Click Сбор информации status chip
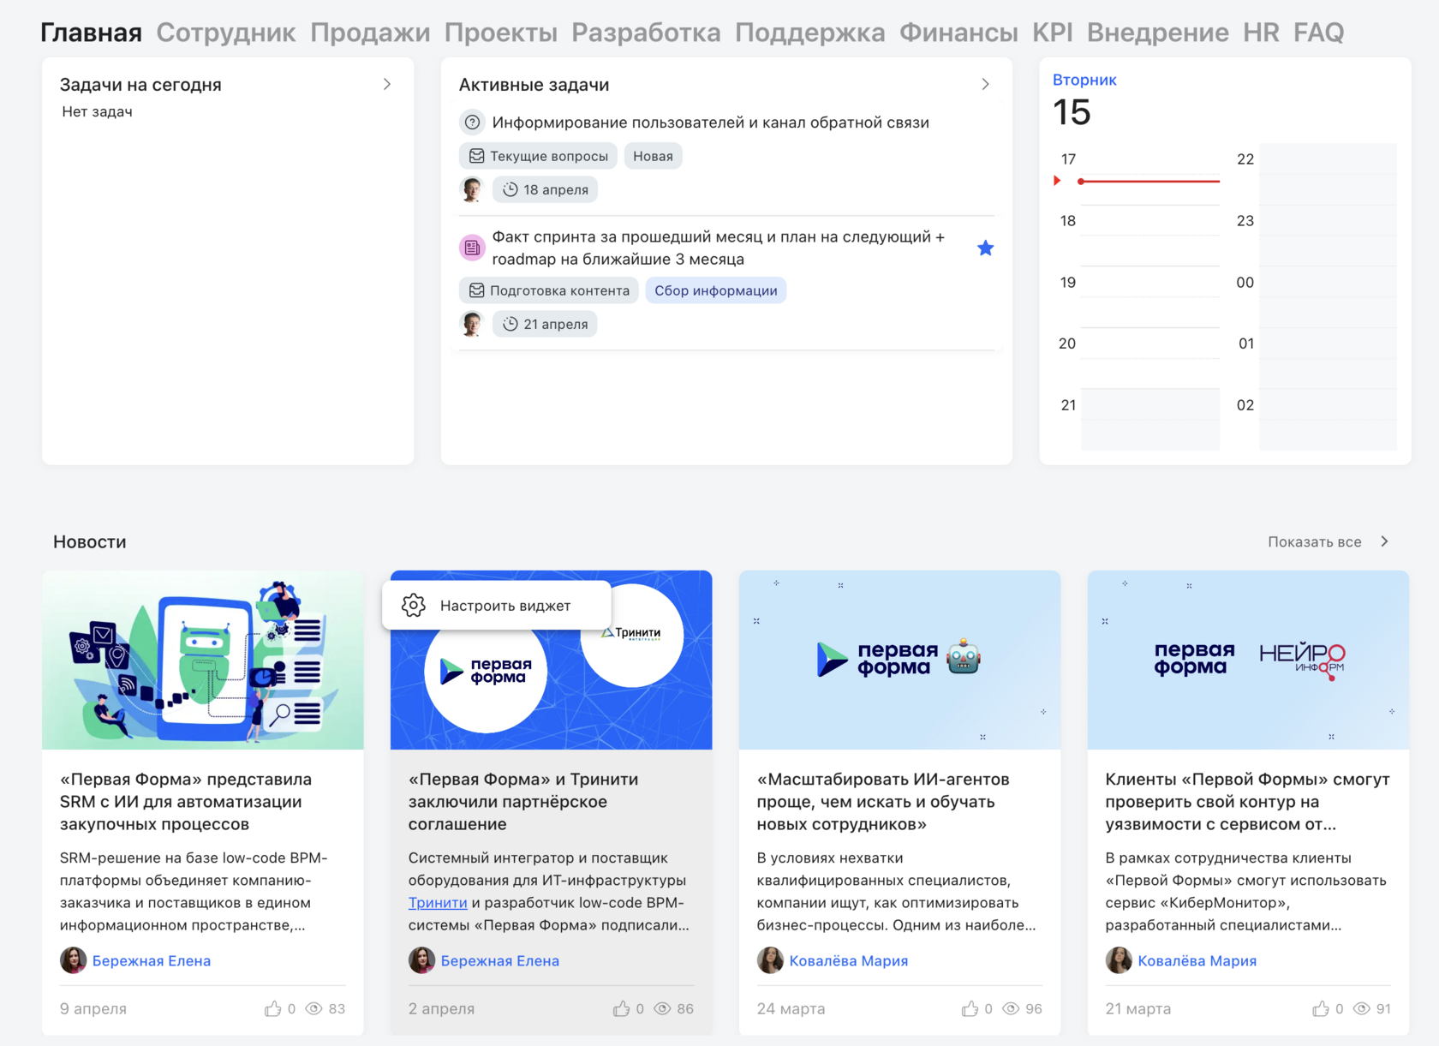 coord(716,290)
